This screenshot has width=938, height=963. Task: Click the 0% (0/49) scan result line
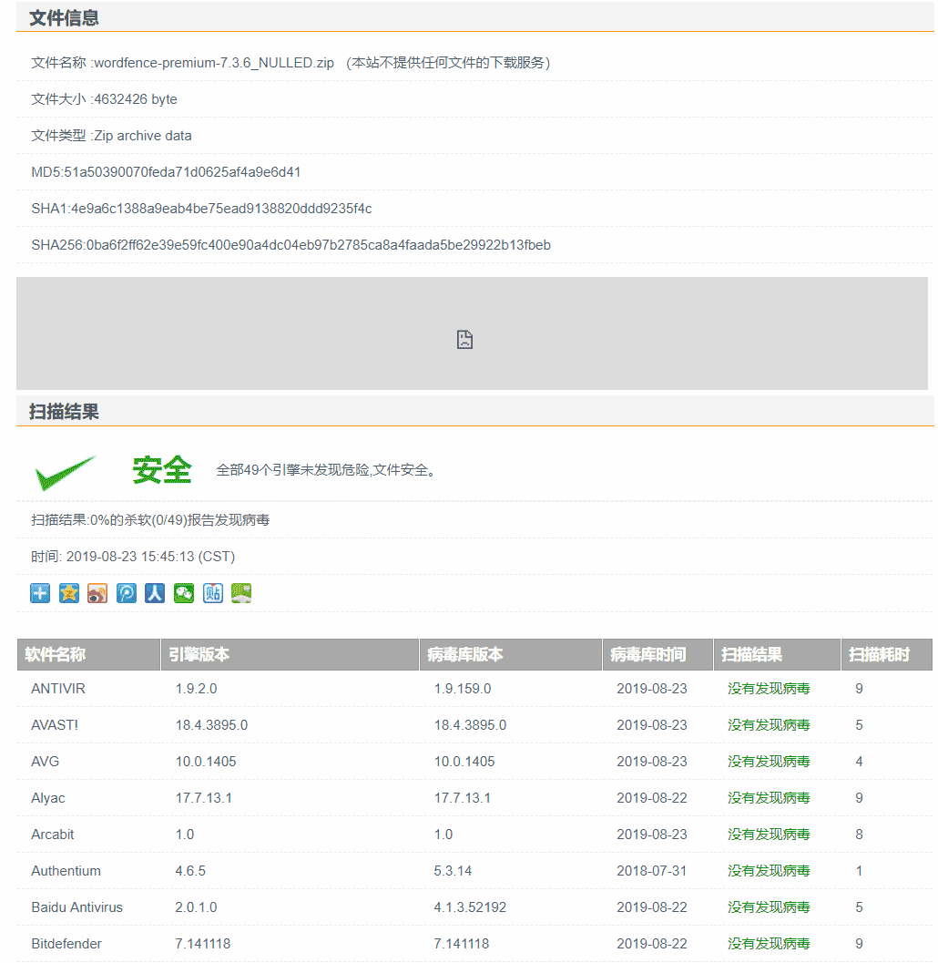tap(150, 520)
